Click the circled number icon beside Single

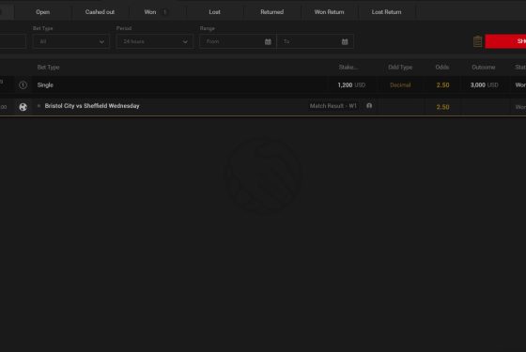coord(23,85)
